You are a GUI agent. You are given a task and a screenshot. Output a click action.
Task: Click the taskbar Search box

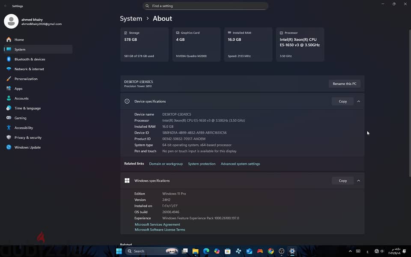[x=152, y=251]
